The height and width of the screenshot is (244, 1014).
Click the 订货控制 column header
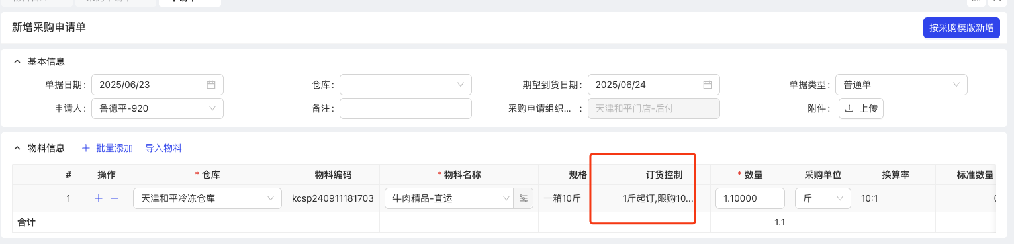tap(664, 175)
